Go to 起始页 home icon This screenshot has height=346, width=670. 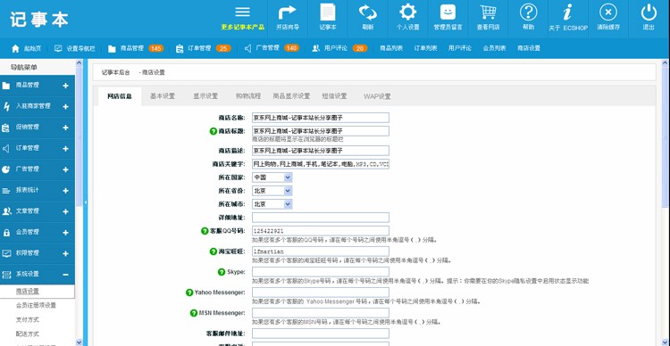(x=16, y=48)
